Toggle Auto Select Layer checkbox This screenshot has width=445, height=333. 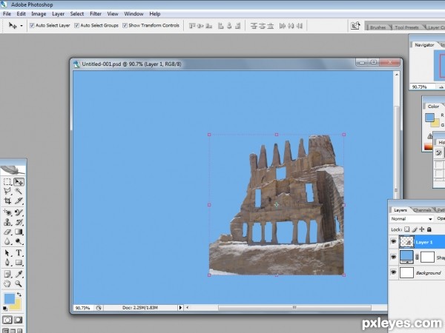coord(32,25)
